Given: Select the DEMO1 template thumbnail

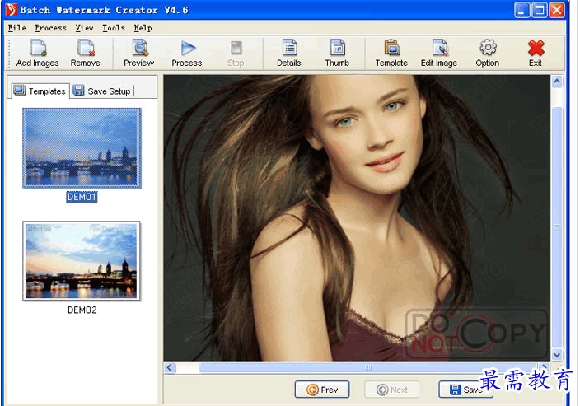Looking at the screenshot, I should (x=82, y=148).
